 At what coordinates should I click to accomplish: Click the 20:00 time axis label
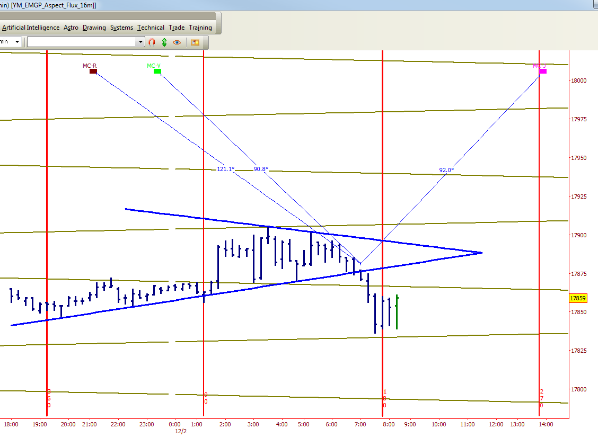(x=68, y=424)
